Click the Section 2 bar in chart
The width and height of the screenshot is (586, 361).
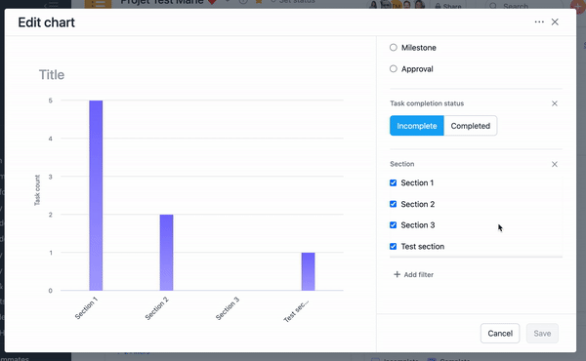point(167,253)
